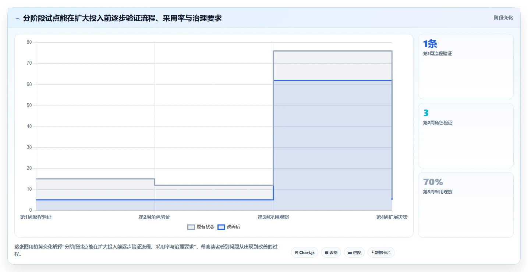Click the 进度 tag chip

pyautogui.click(x=354, y=253)
